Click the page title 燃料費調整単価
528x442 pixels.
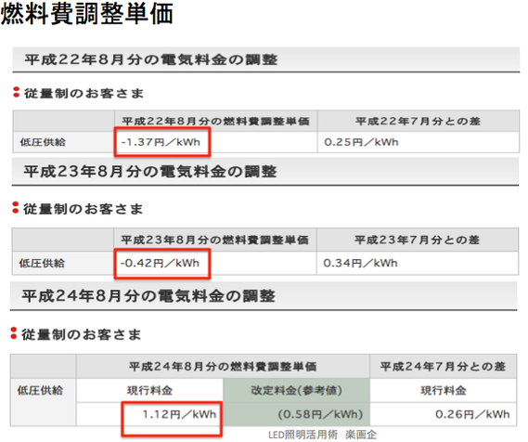[x=87, y=14]
